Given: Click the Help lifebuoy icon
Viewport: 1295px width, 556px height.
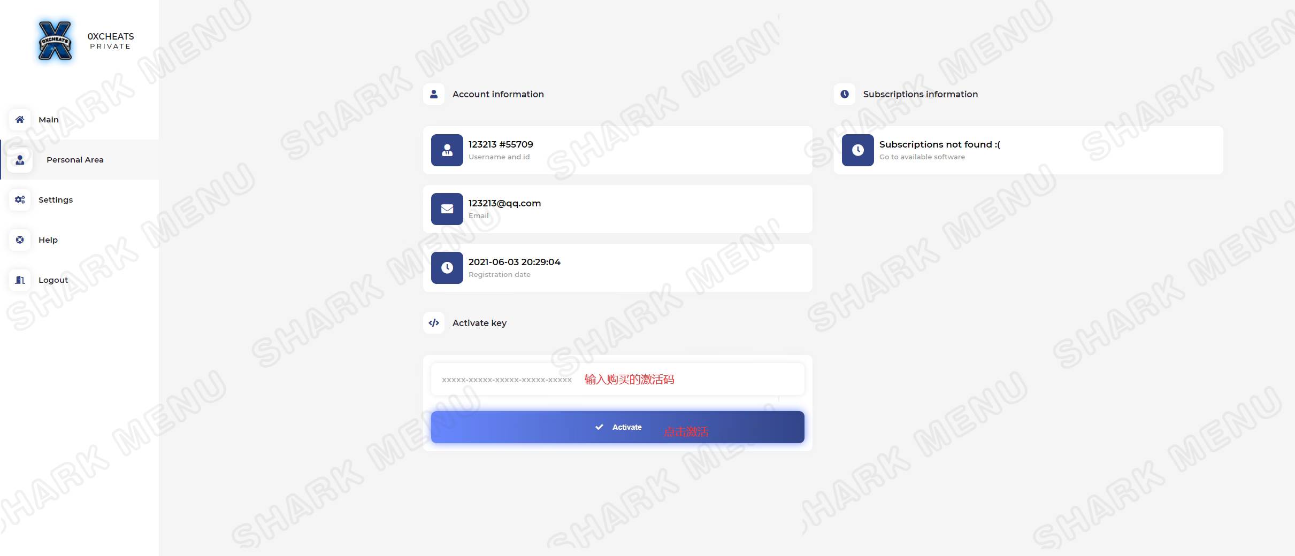Looking at the screenshot, I should click(20, 240).
